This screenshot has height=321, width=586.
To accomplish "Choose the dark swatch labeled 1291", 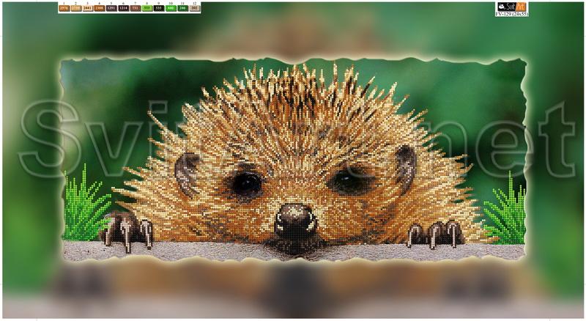I will 111,9.
